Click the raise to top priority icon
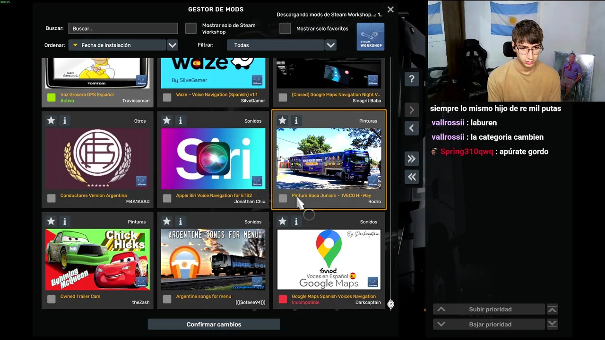This screenshot has width=605, height=340. [x=552, y=309]
